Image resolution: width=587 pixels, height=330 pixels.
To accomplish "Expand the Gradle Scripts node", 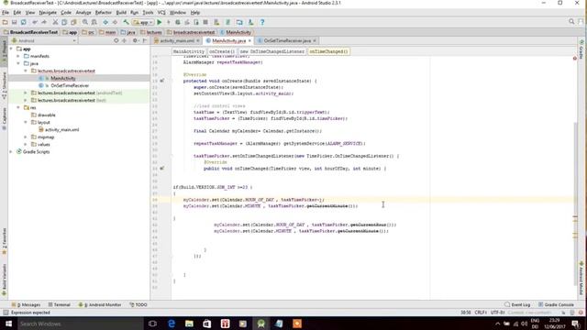I will [x=11, y=151].
